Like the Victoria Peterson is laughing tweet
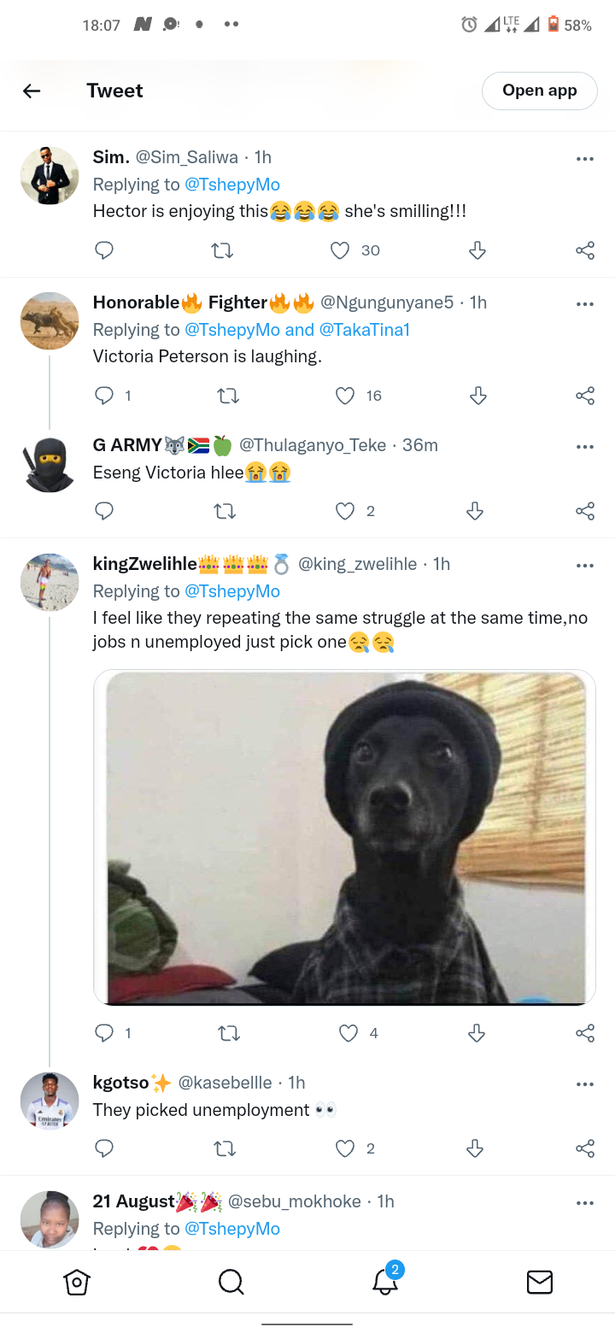The height and width of the screenshot is (1333, 615). [x=345, y=396]
